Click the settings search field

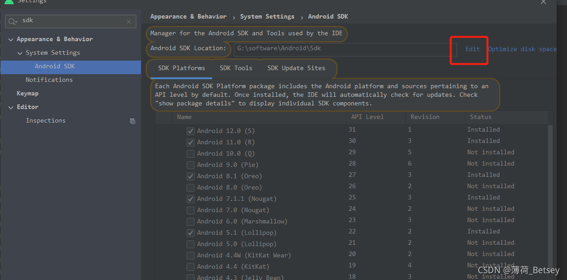click(71, 21)
